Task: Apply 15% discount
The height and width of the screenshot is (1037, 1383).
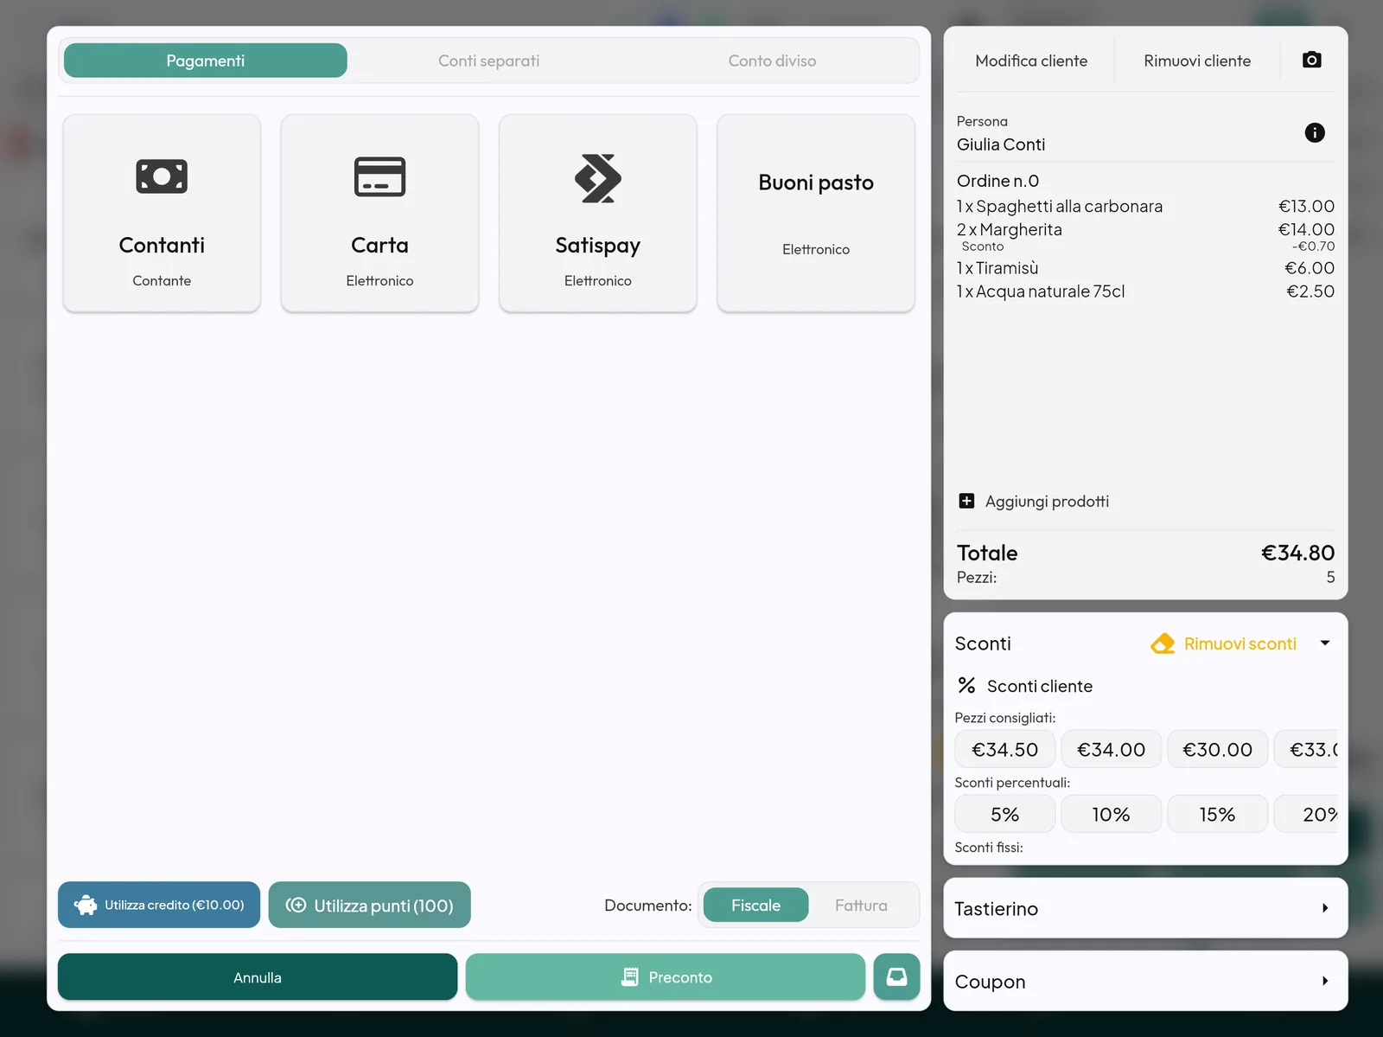Action: [1217, 814]
